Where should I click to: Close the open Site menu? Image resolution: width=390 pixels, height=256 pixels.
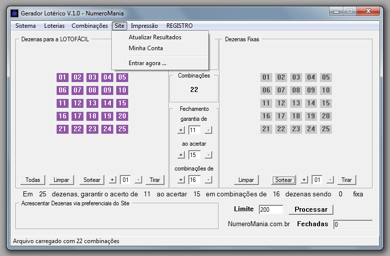pos(119,26)
